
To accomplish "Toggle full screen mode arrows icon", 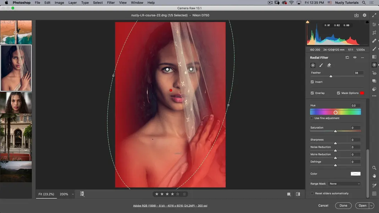I will click(x=374, y=15).
